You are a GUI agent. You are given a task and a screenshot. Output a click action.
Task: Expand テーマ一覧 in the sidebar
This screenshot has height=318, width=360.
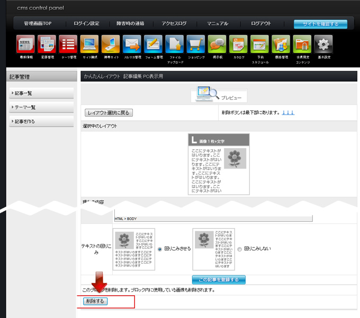tap(41, 107)
